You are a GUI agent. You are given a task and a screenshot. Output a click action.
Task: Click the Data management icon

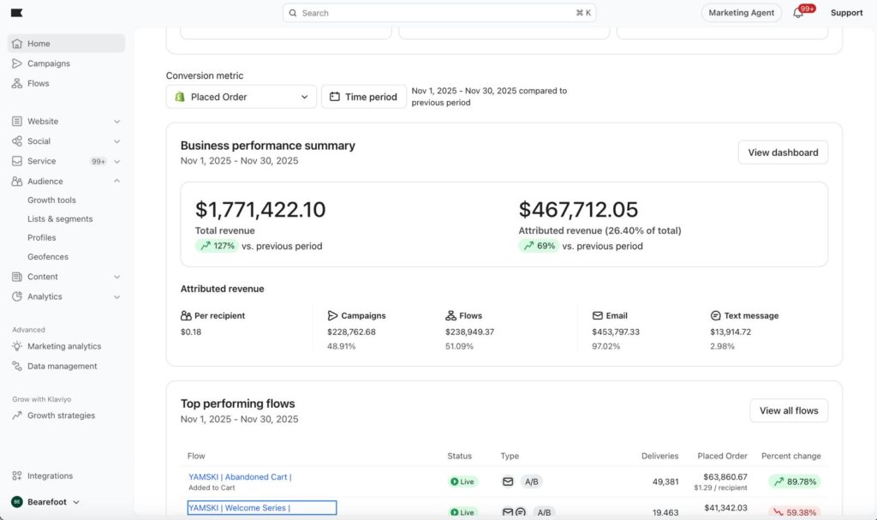click(x=17, y=366)
